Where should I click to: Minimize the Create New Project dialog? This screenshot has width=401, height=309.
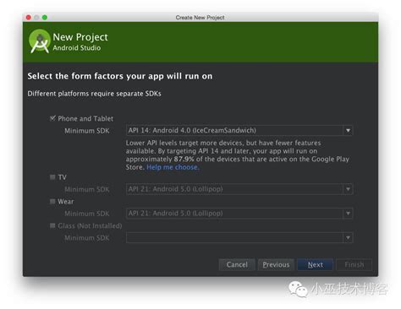(36, 18)
